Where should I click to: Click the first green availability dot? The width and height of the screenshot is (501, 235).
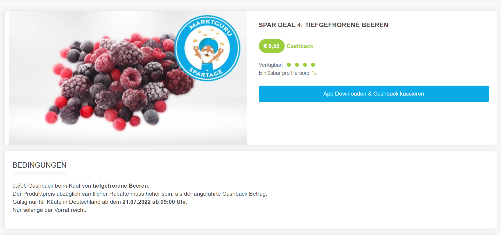289,65
